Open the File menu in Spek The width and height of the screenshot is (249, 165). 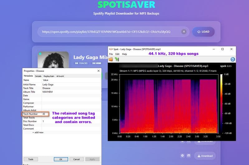coord(111,54)
